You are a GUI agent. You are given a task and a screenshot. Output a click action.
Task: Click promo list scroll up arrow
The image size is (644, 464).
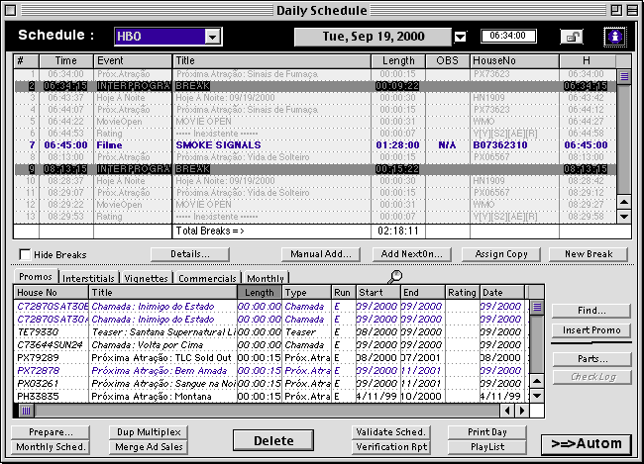[537, 382]
